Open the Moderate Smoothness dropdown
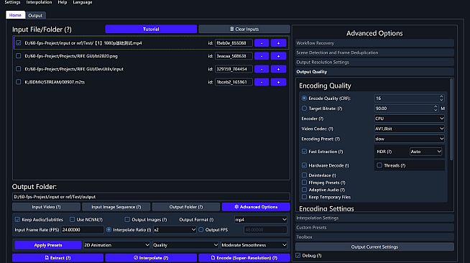This screenshot has width=470, height=263. (254, 245)
